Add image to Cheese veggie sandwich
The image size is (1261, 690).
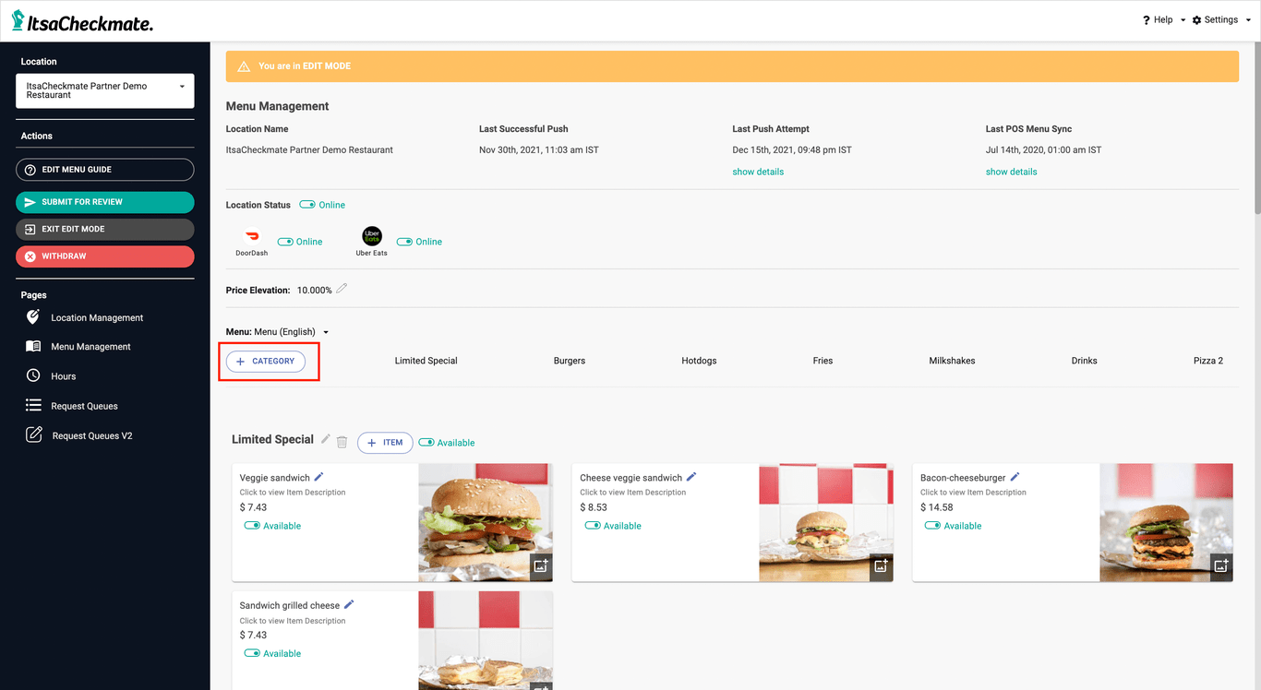click(881, 565)
